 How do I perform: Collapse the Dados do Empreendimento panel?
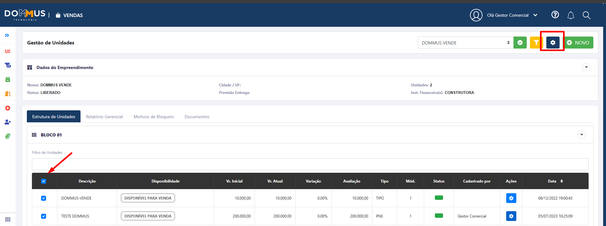586,67
